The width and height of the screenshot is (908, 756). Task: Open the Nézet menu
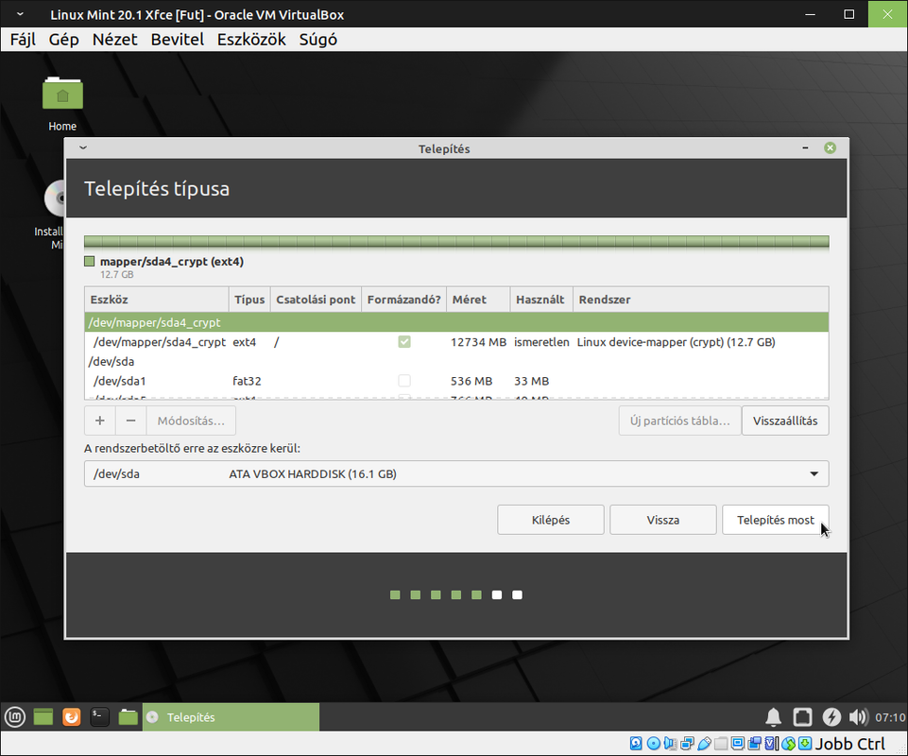pos(114,40)
